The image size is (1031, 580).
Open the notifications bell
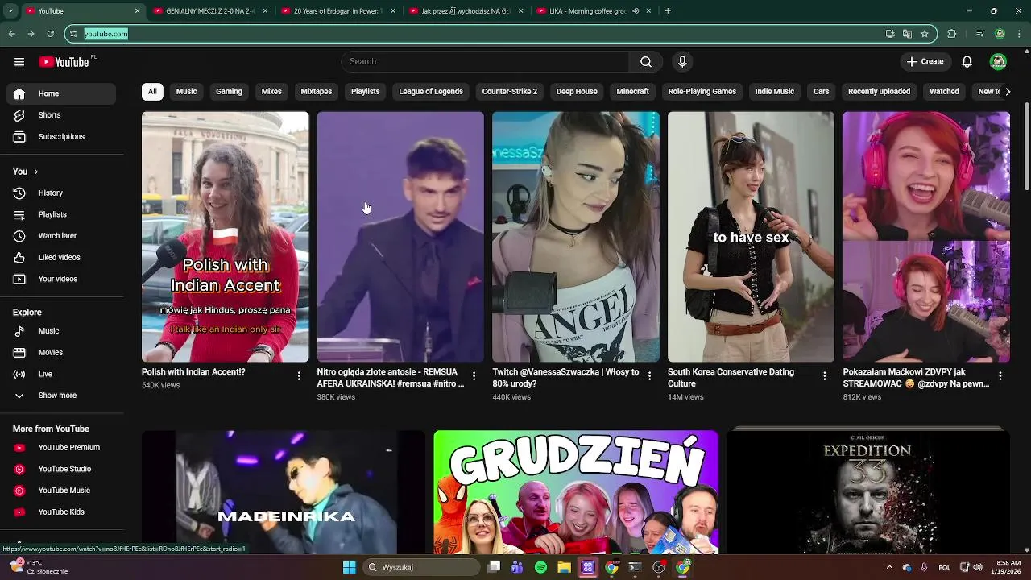point(967,62)
